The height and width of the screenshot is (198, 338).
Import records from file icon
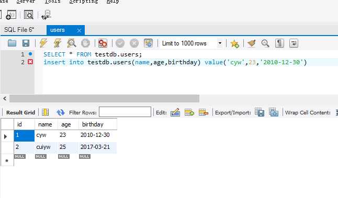tap(274, 112)
